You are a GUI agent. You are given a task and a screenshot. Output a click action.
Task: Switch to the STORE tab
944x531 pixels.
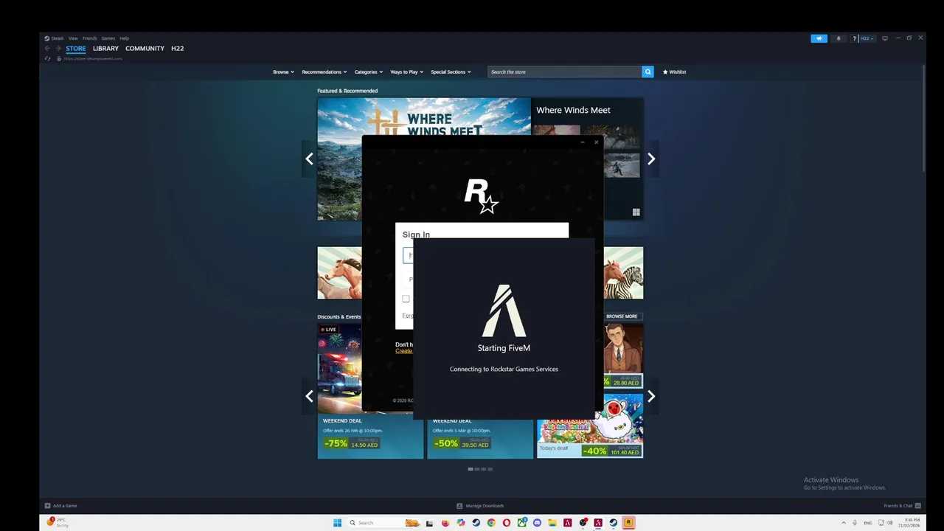[76, 49]
